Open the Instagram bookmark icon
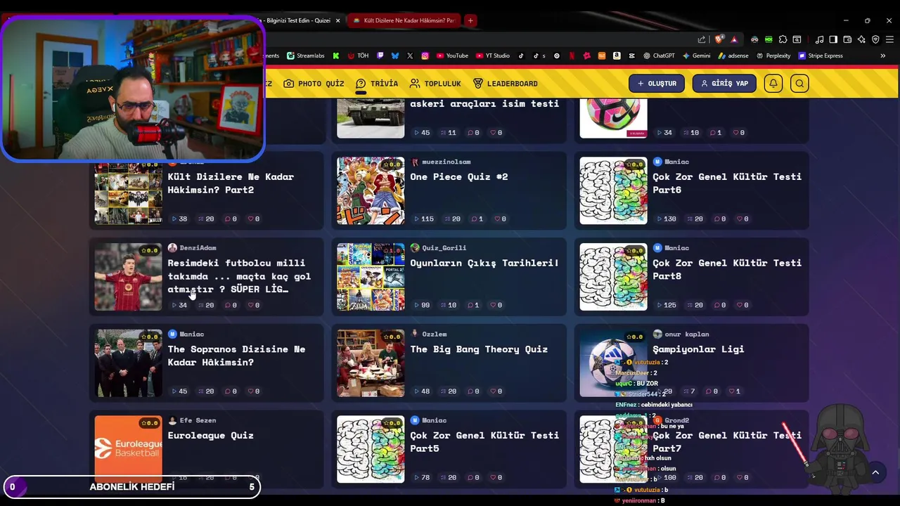Viewport: 900px width, 506px height. pyautogui.click(x=425, y=56)
